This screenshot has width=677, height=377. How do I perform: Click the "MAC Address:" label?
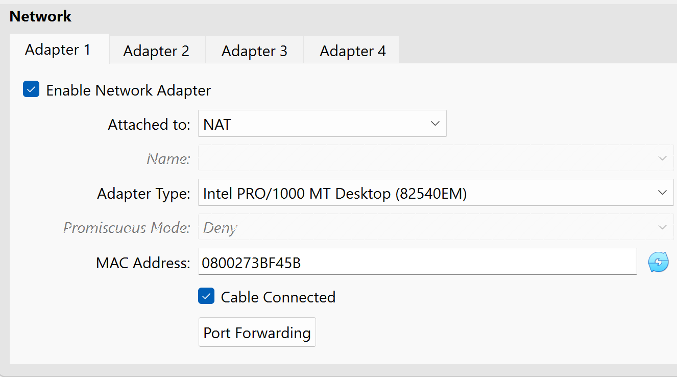point(143,263)
